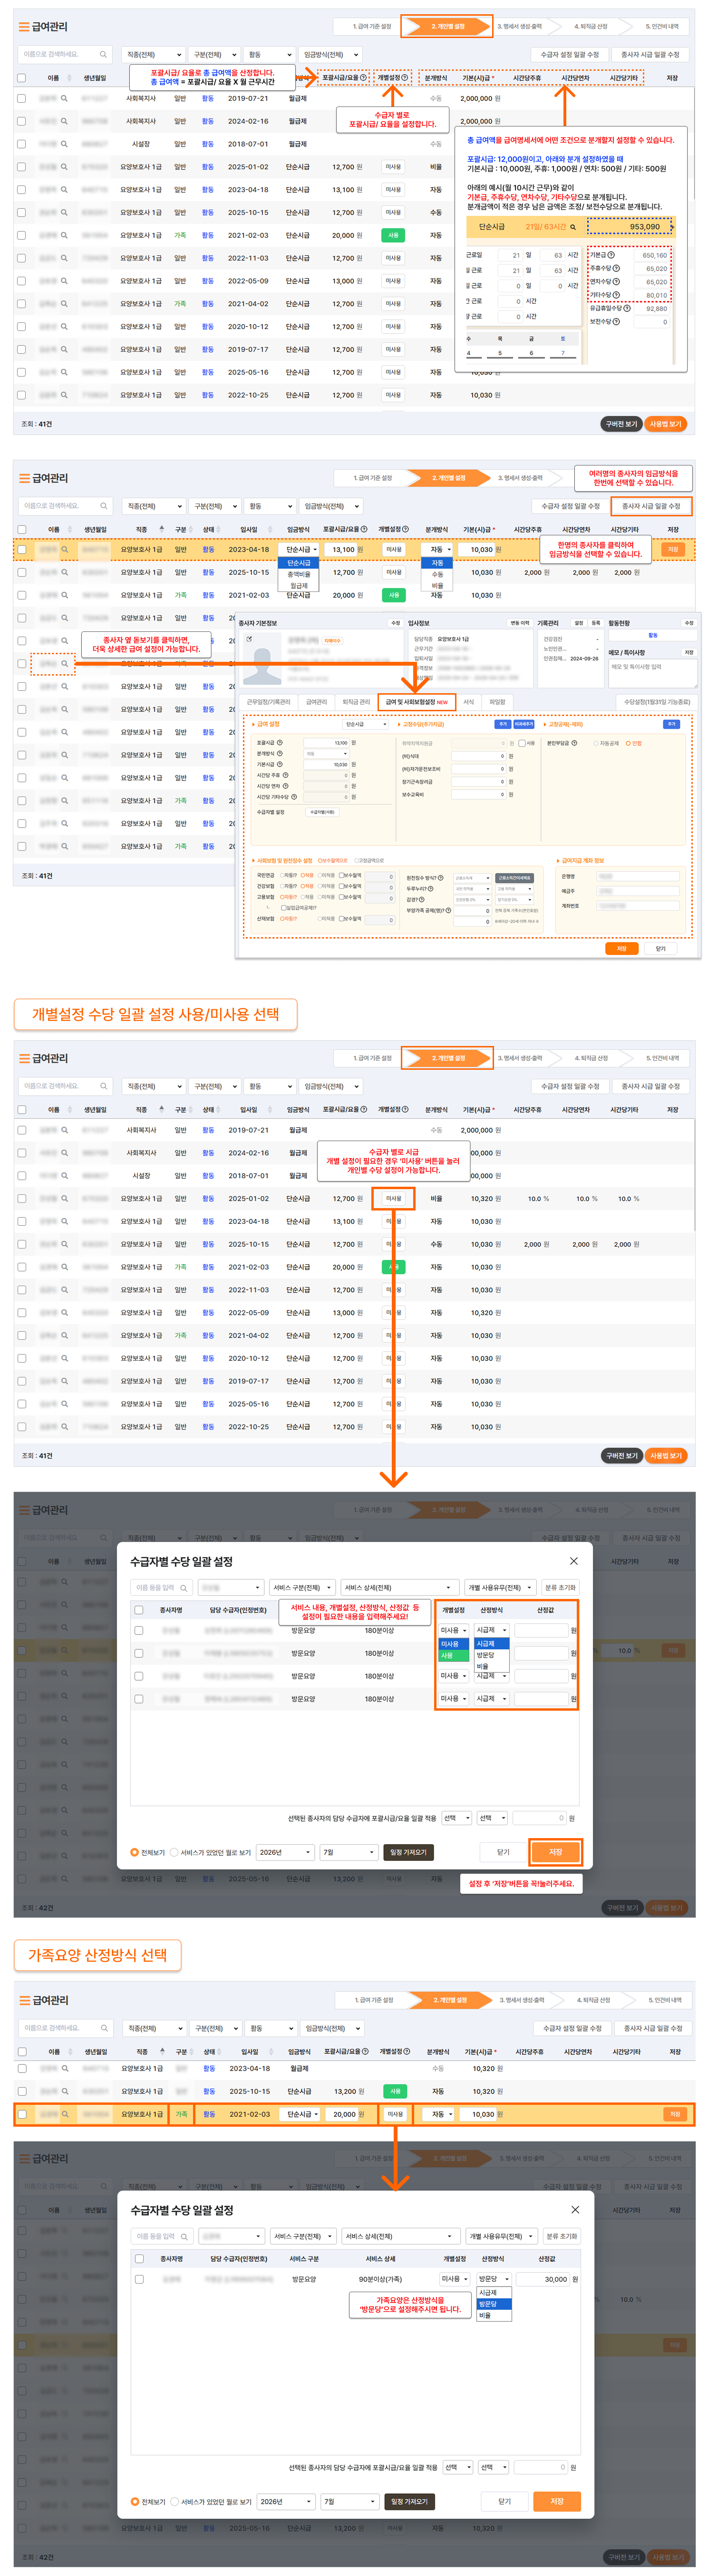Click the name search magnifier in the 가족요양 three-row list

[x=103, y=2028]
